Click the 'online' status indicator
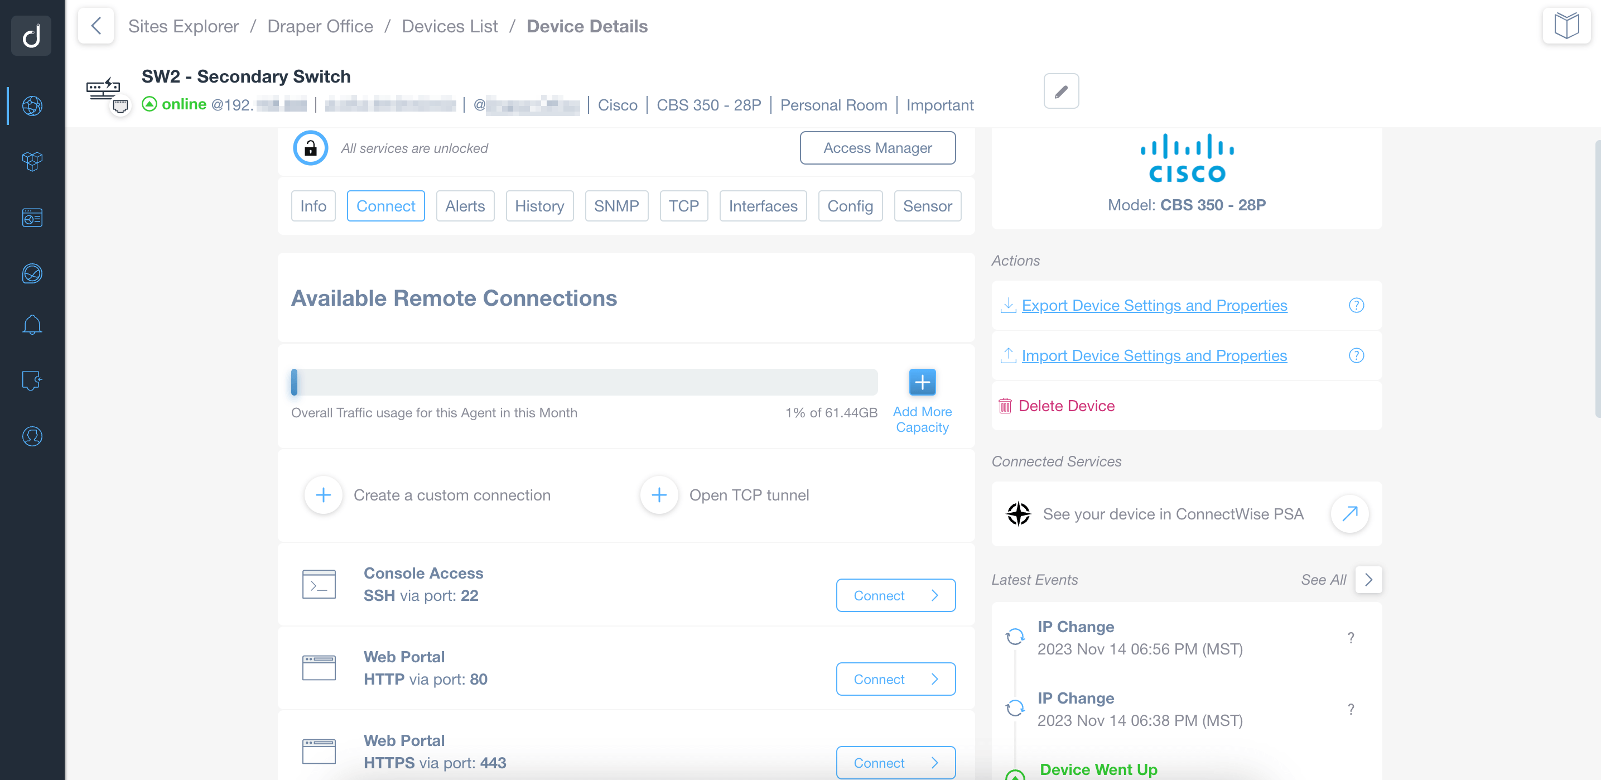Screen dimensions: 1601x780 174,104
